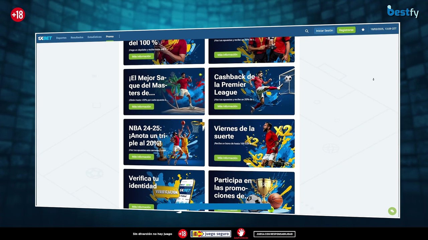The width and height of the screenshot is (428, 240).
Task: Go to the Deportes menu item
Action: 61,38
